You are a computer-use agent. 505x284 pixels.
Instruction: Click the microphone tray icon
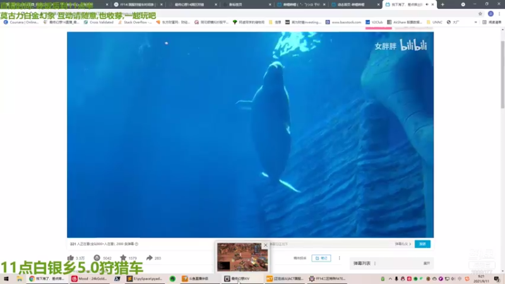(396, 279)
